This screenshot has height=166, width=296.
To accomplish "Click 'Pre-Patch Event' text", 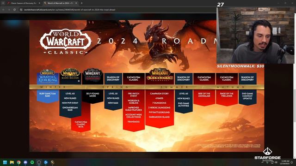I will (x=134, y=95).
